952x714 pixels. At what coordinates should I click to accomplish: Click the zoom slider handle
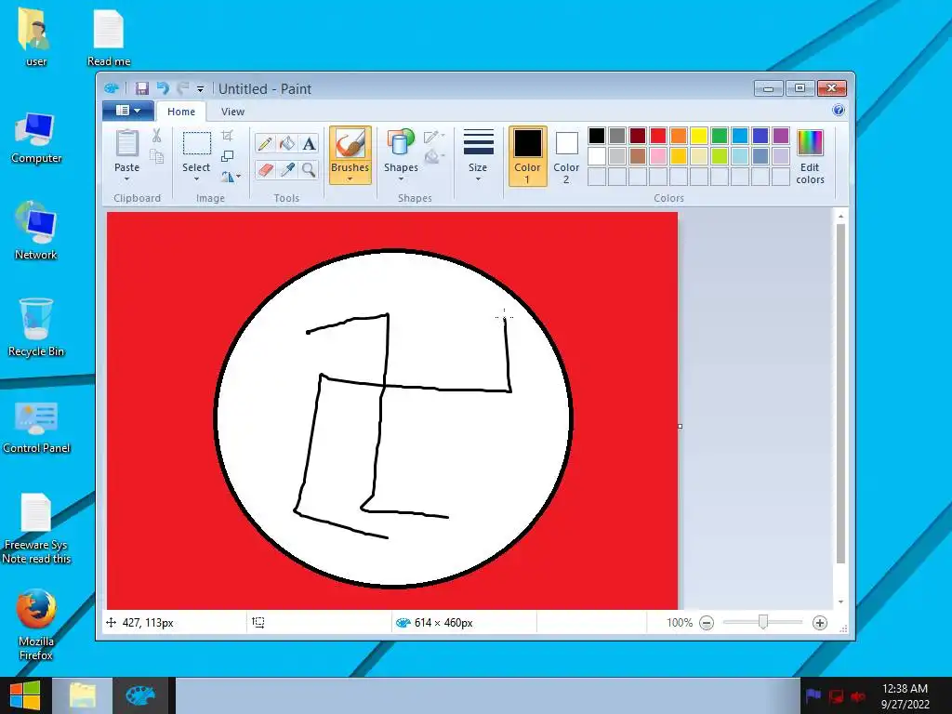click(x=763, y=622)
